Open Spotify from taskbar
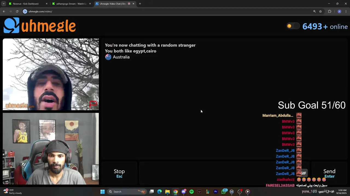Image resolution: width=350 pixels, height=196 pixels. pos(191,192)
